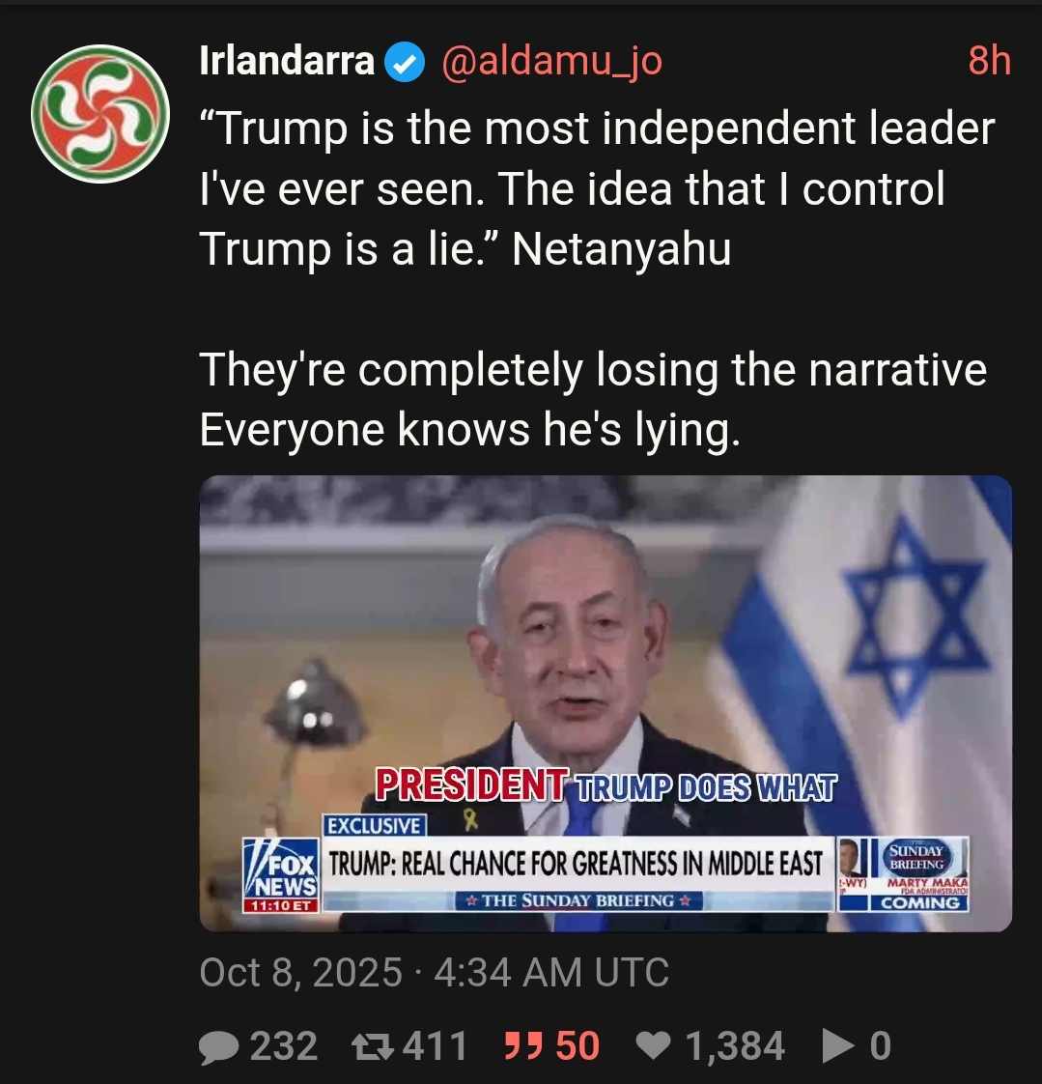Click the retweet arrows icon
The image size is (1042, 1084).
(373, 1046)
